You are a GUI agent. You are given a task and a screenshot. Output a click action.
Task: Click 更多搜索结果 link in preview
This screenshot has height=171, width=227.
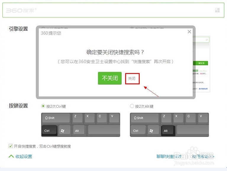[203, 89]
